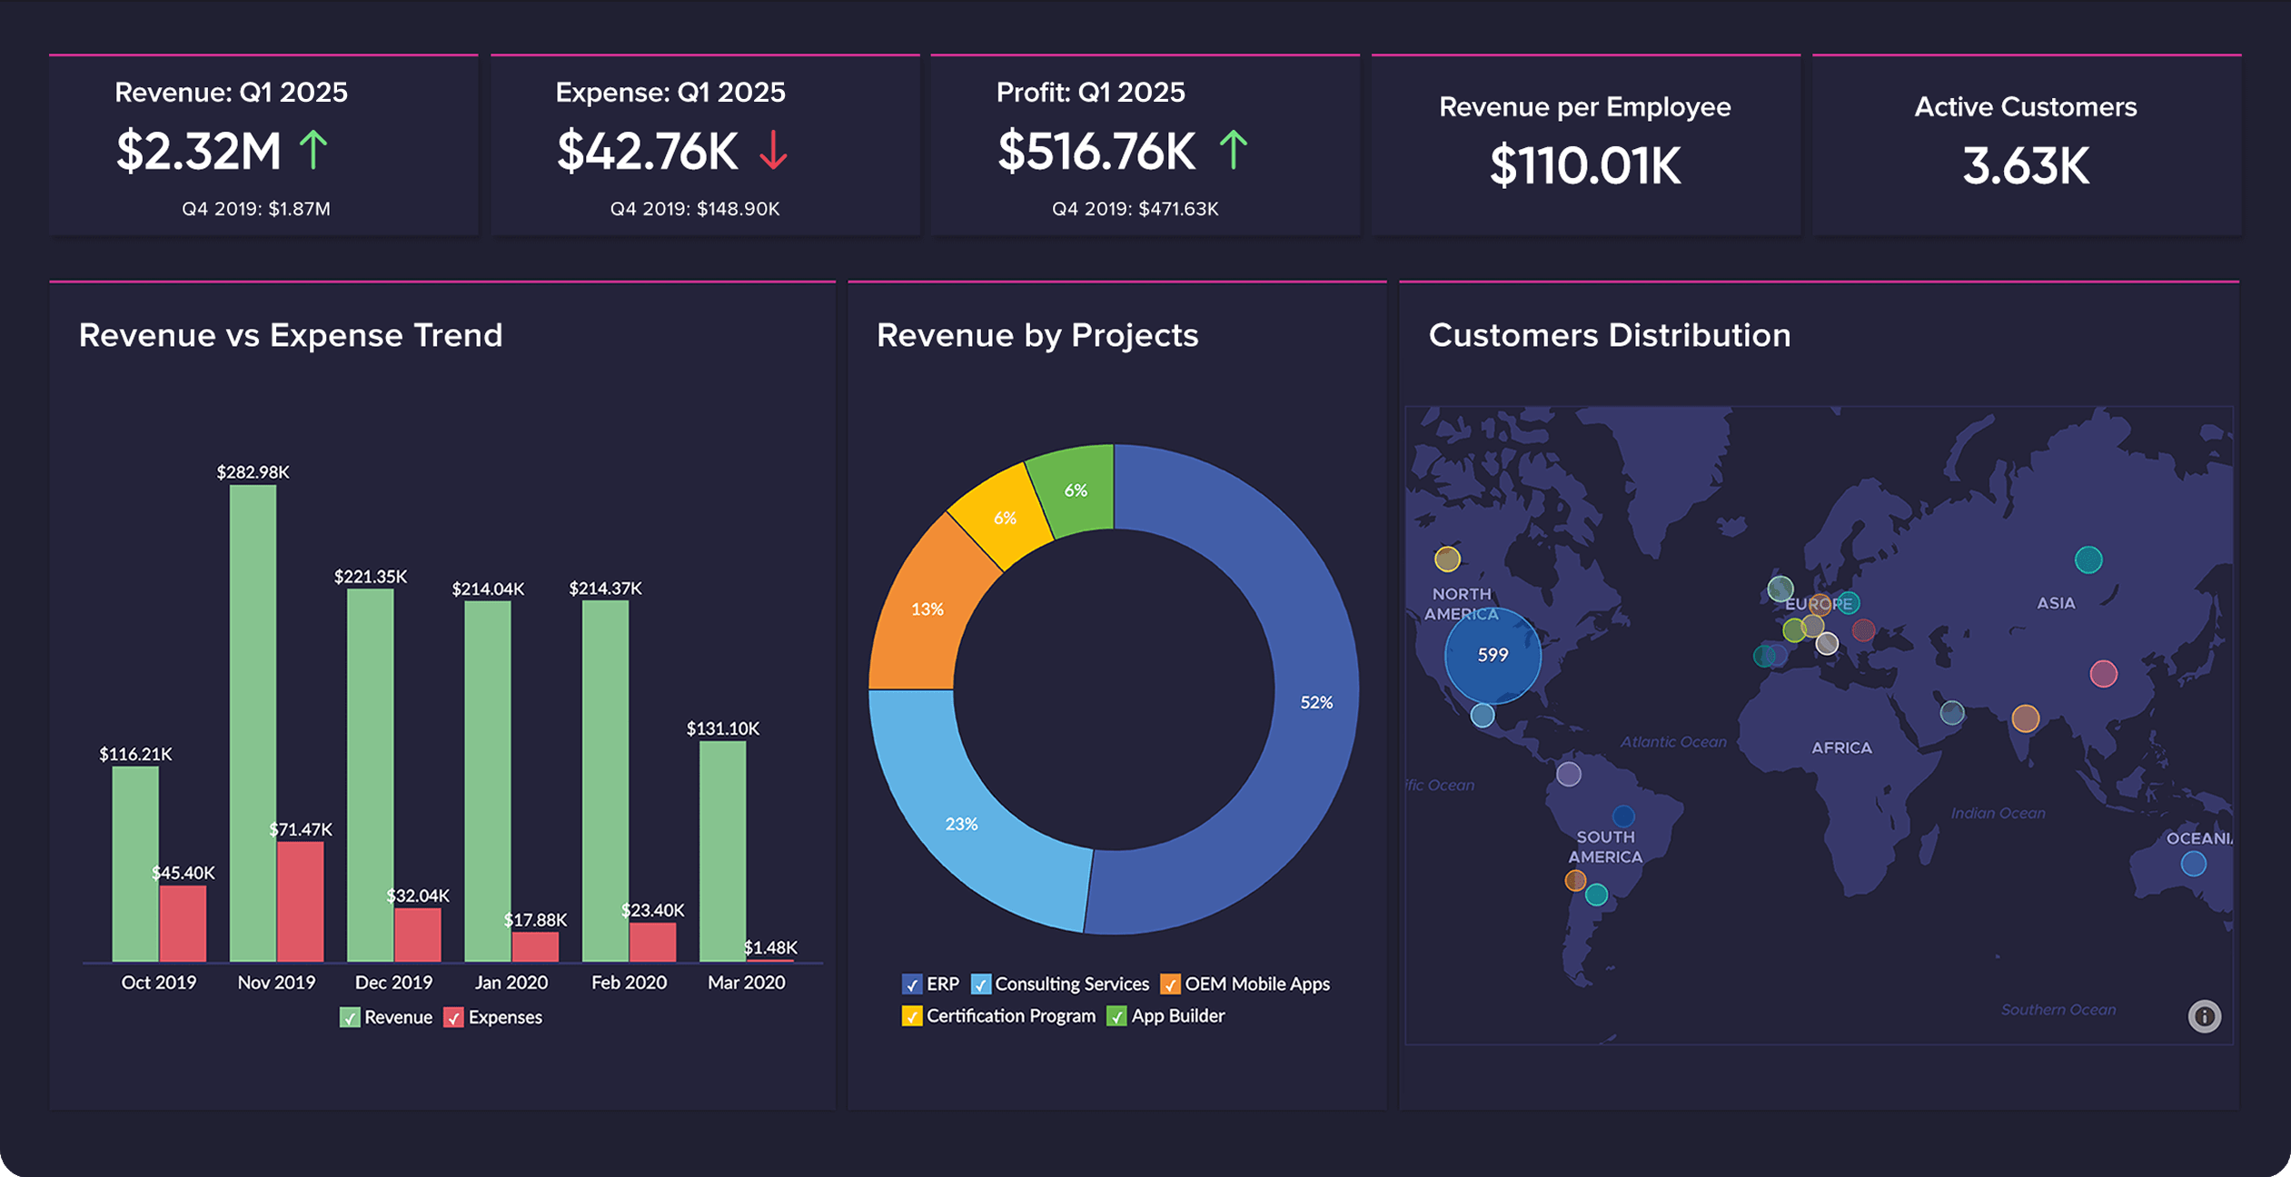Toggle Consulting Services legend checkbox
The height and width of the screenshot is (1177, 2291).
980,984
